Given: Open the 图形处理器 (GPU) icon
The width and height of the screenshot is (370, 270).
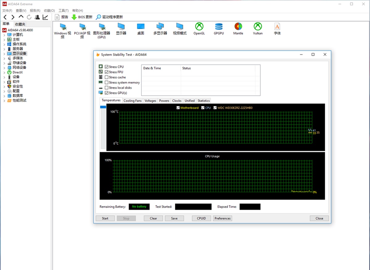Looking at the screenshot, I should [x=102, y=31].
